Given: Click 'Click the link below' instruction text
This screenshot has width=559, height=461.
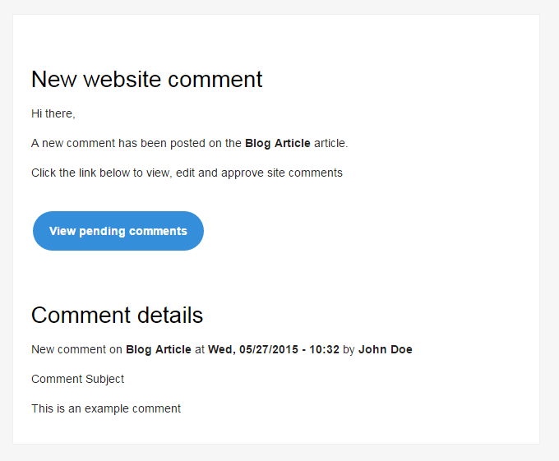Looking at the screenshot, I should pos(81,173).
